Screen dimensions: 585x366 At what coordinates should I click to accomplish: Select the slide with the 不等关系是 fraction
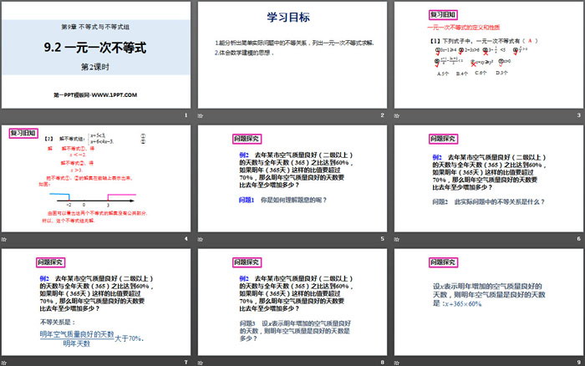[x=96, y=302]
